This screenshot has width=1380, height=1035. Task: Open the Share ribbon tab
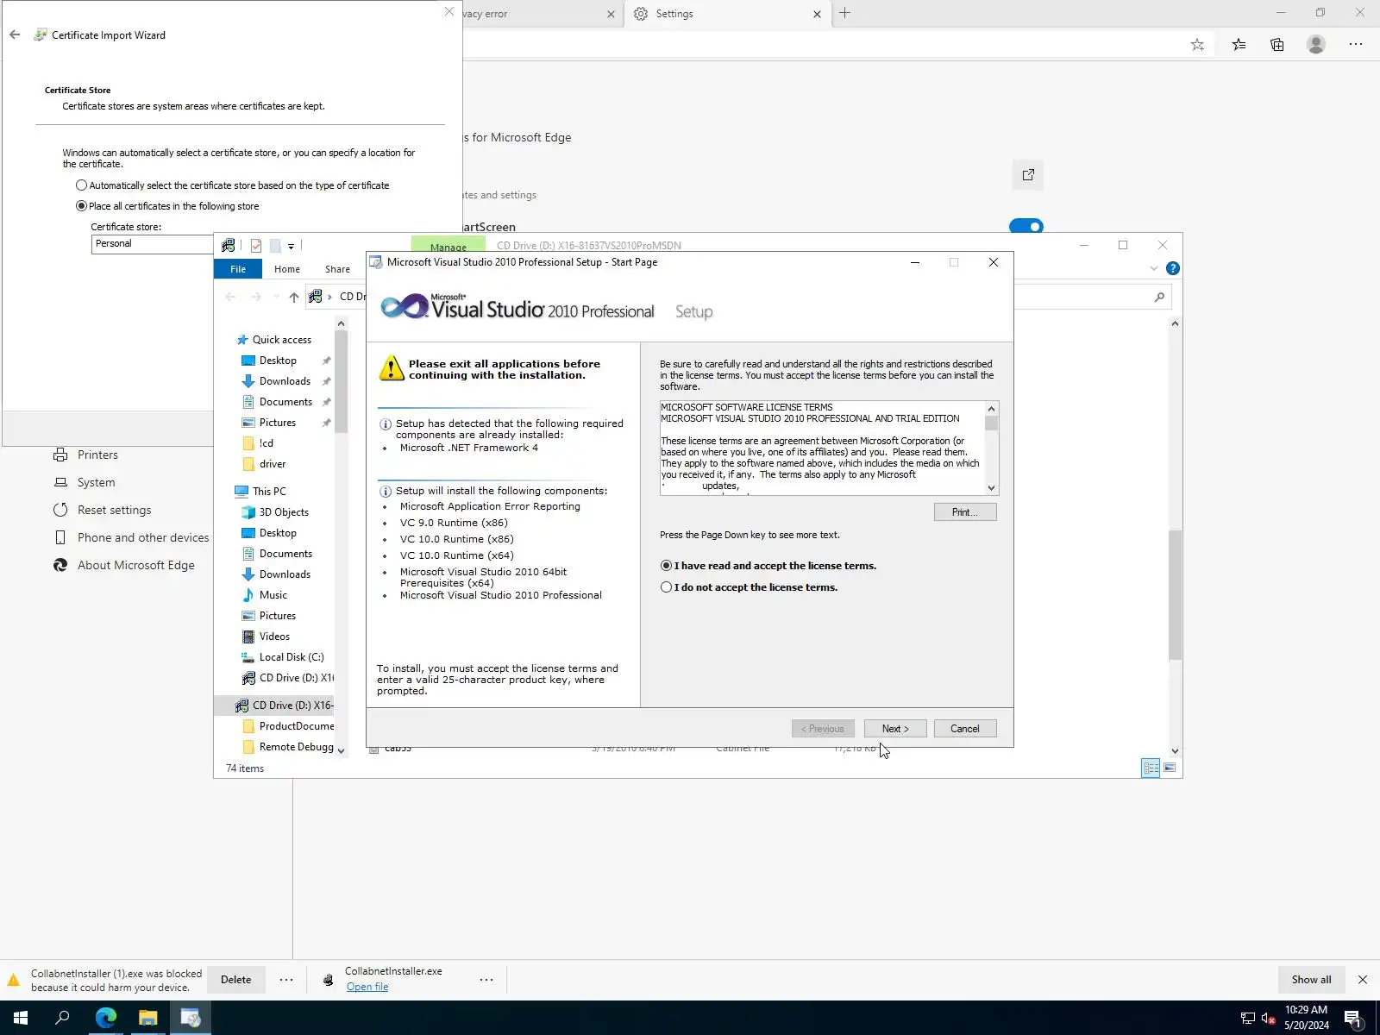coord(337,269)
